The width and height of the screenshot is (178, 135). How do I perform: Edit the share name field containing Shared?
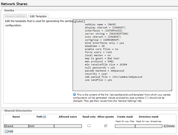coord(16,126)
